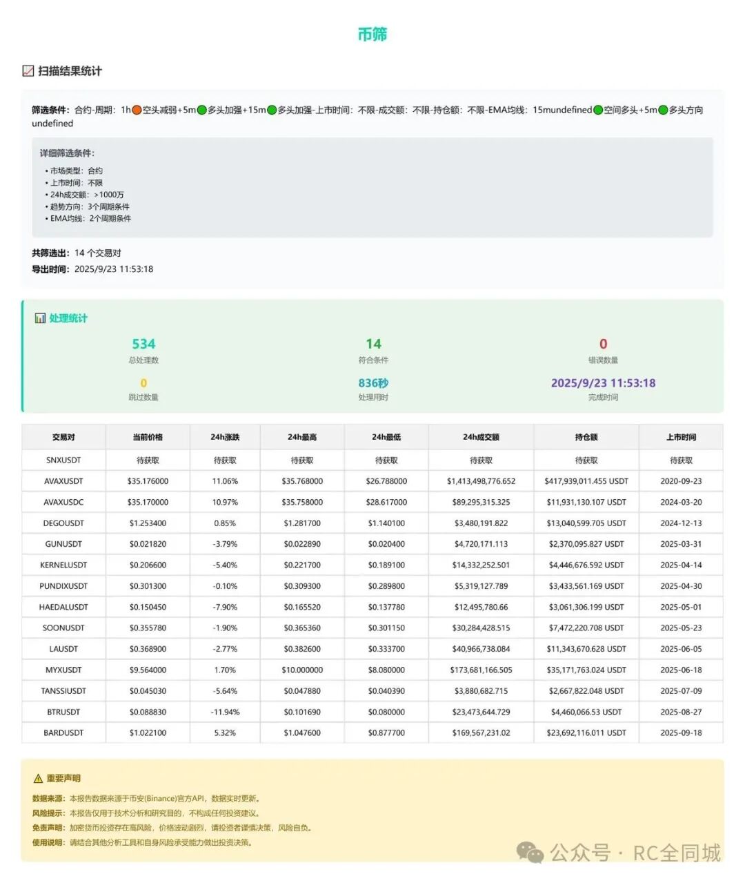Click the 11.06% change value
Screen dimensions: 745x883
click(x=225, y=481)
